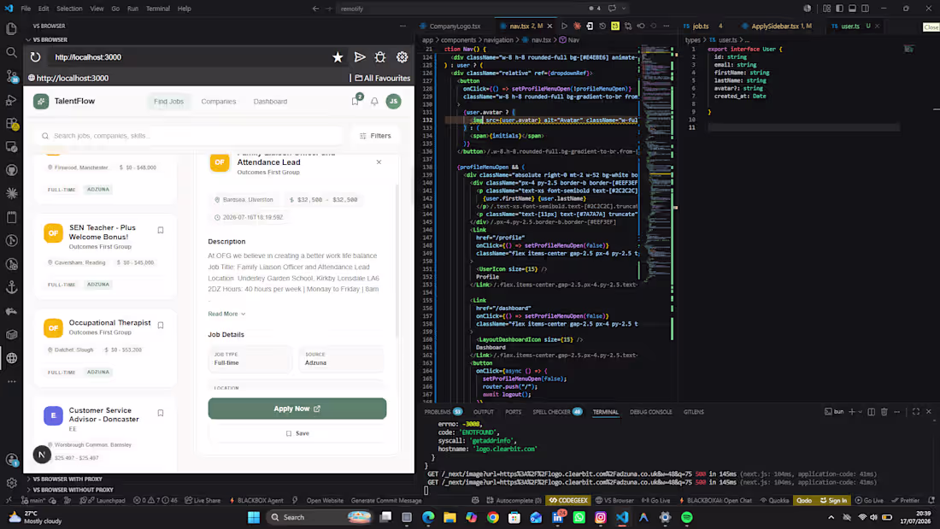Image resolution: width=940 pixels, height=529 pixels.
Task: Open Manage gear in activity bar
Action: coord(11,483)
